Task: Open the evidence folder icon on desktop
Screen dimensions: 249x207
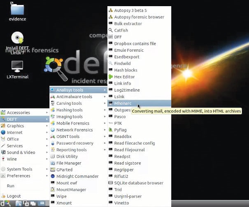Action: coord(17,9)
